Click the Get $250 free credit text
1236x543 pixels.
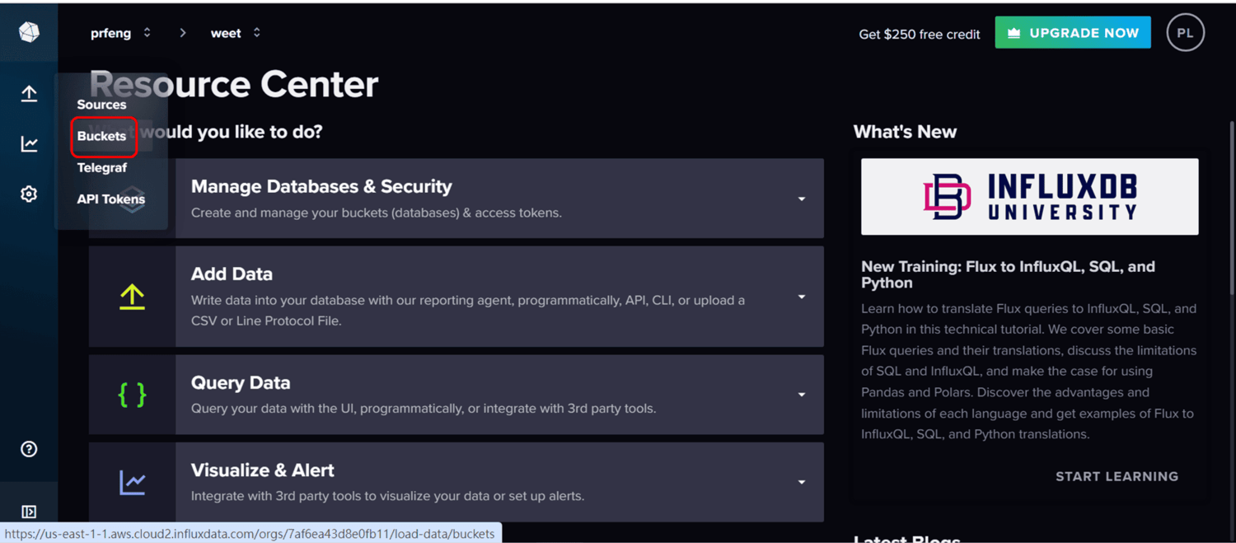tap(920, 34)
